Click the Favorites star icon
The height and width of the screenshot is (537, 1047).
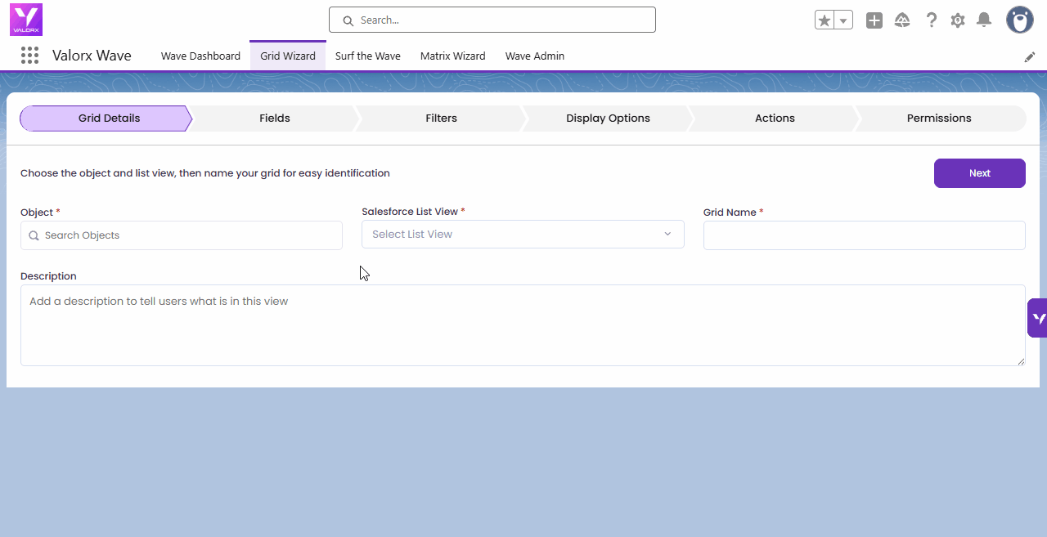(825, 20)
